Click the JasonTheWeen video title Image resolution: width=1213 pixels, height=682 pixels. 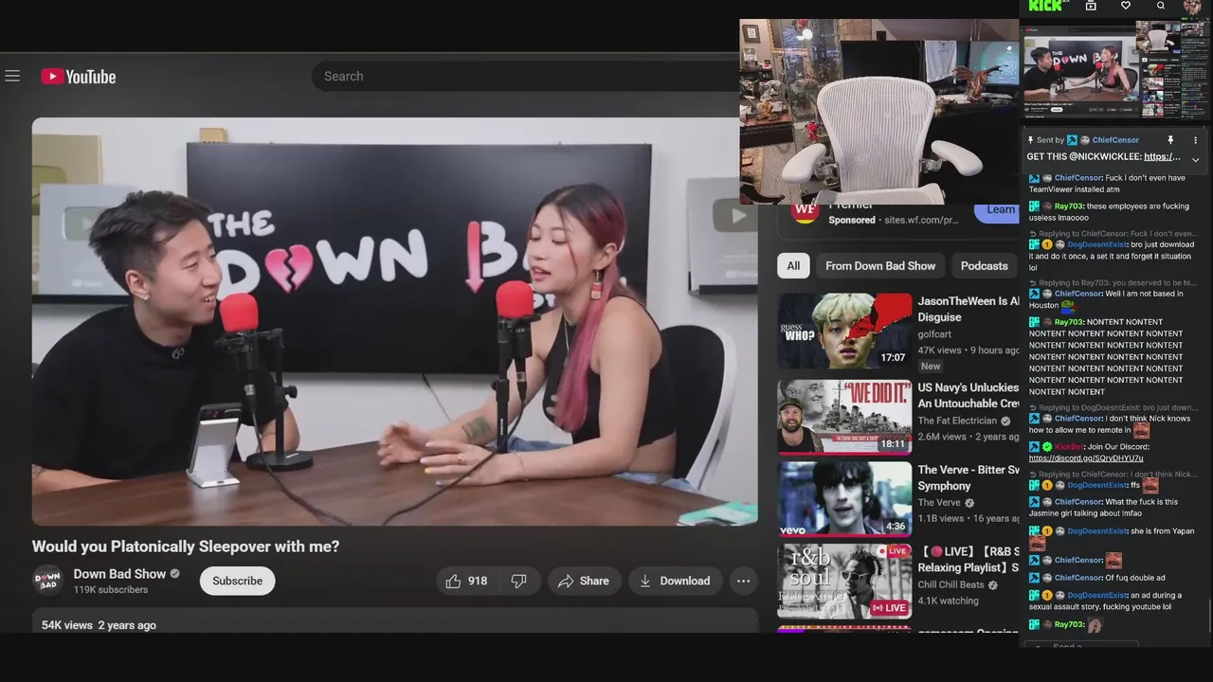click(969, 309)
